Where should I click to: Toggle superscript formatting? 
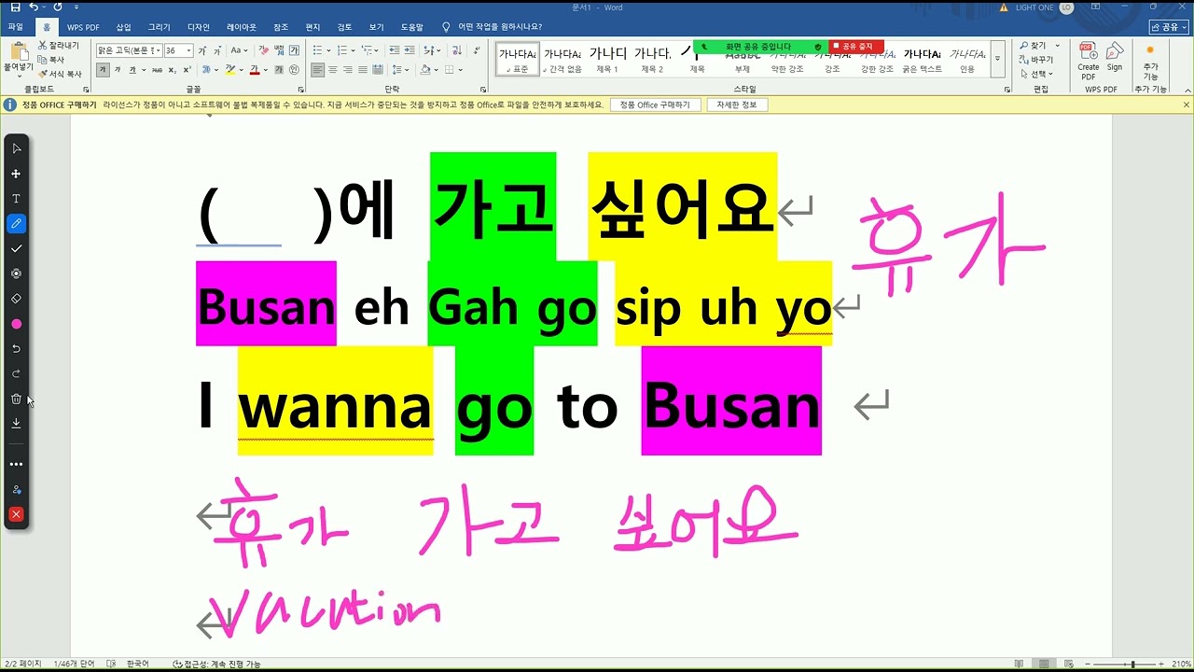pos(187,70)
